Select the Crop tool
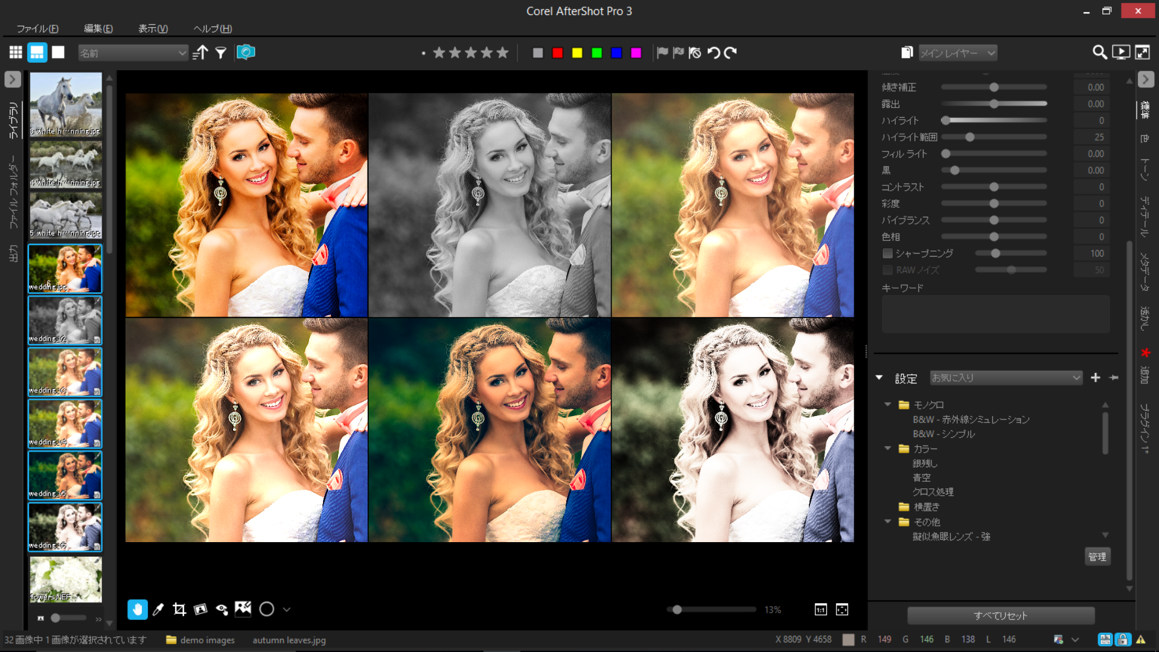 coord(179,609)
